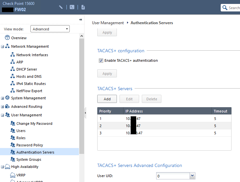
Task: Click the topmost Apply button
Action: 107,32
